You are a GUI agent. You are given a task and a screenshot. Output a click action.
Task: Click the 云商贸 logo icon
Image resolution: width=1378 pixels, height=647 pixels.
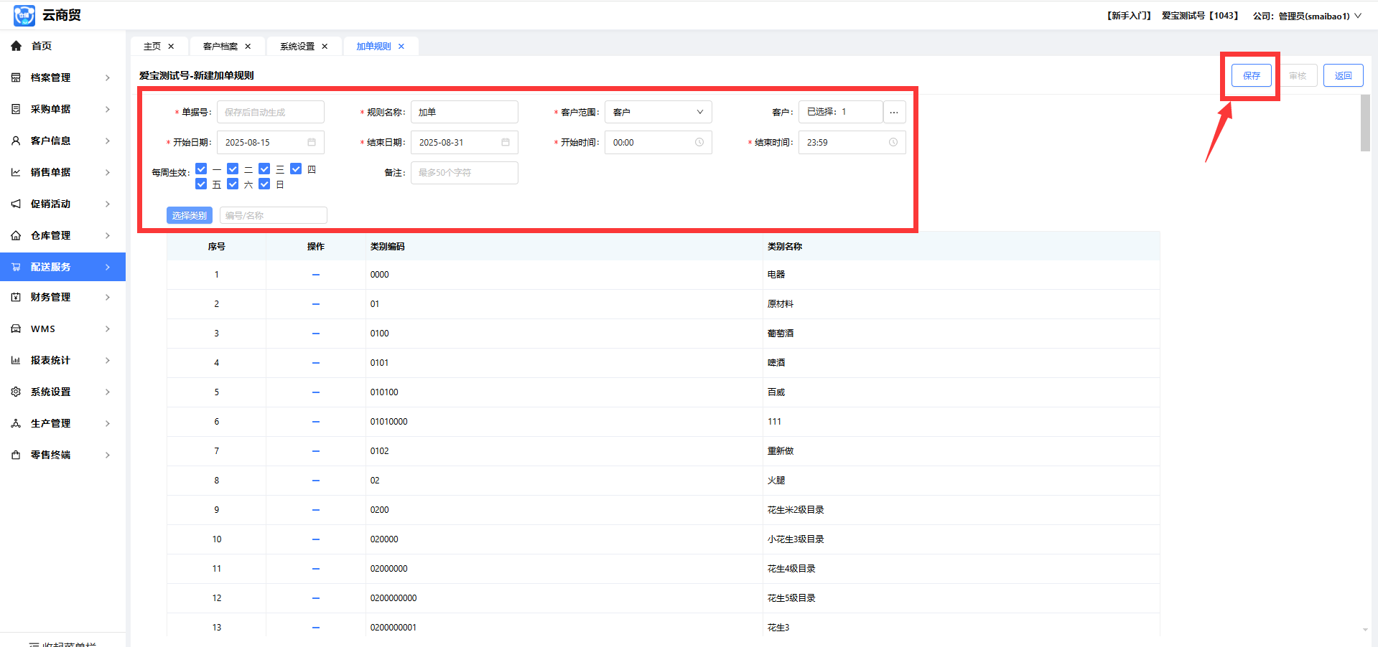coord(24,16)
